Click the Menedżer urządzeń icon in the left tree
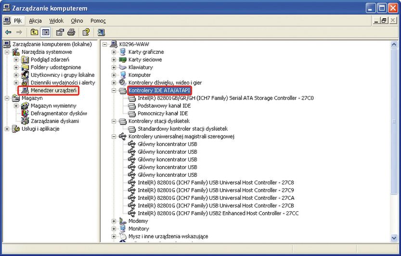The image size is (401, 256). 25,90
